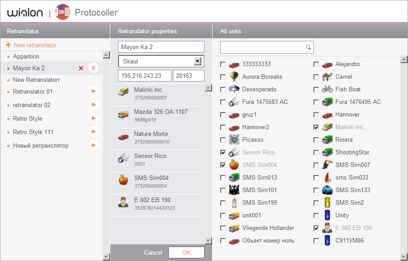
Task: Check the C911УM86 checkbox
Action: tap(316, 241)
